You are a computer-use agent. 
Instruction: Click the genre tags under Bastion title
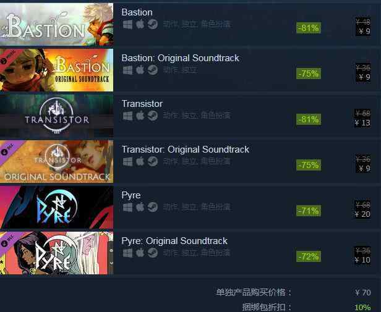[x=197, y=24]
